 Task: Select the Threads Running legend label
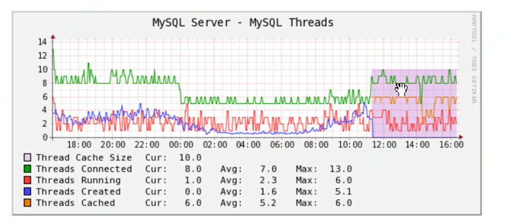78,180
